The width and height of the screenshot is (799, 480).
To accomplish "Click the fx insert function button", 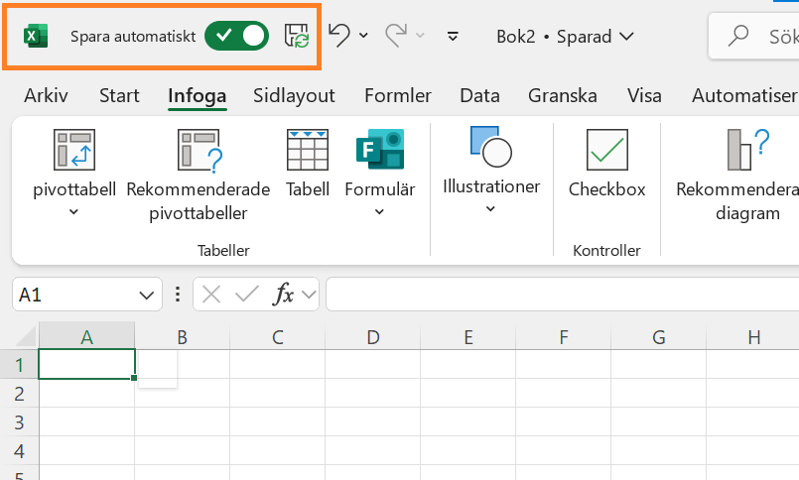I will coord(284,294).
